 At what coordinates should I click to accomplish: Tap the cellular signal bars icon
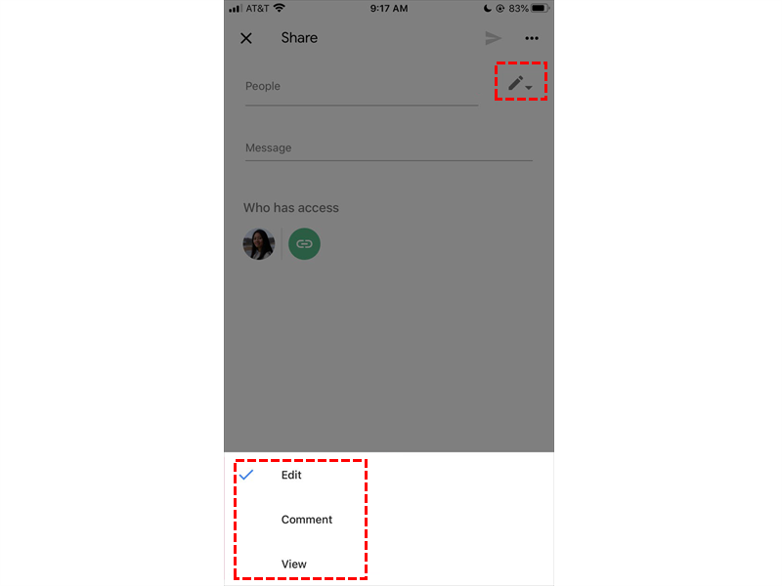pyautogui.click(x=236, y=9)
